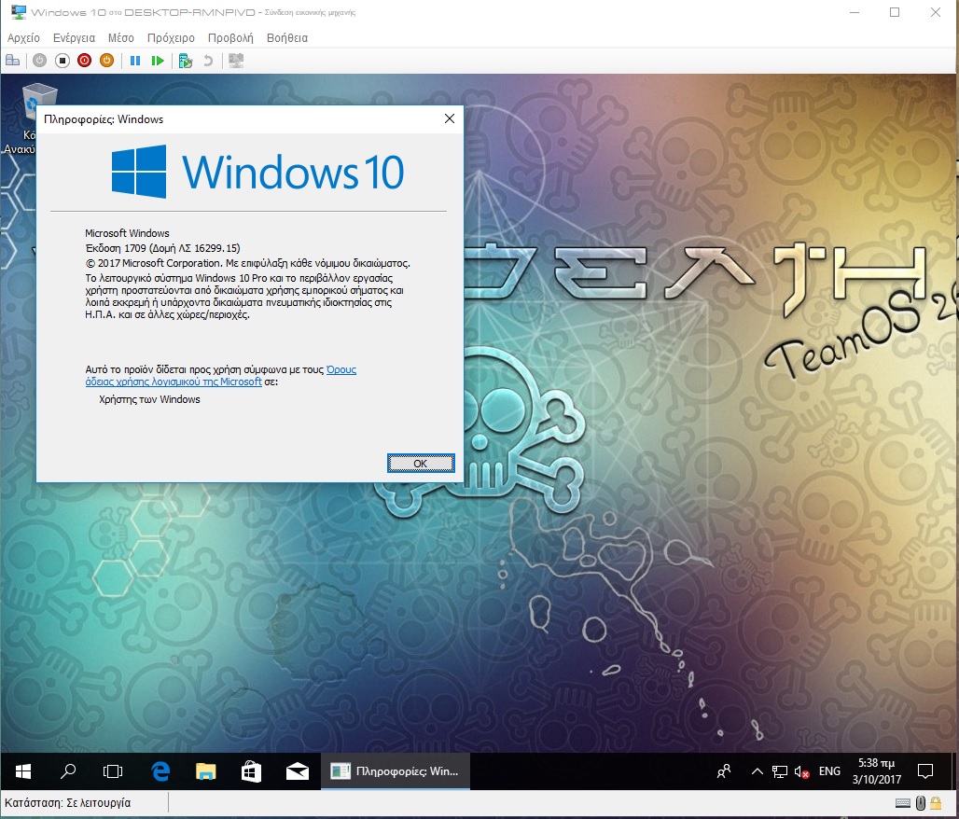The width and height of the screenshot is (959, 819).
Task: Click the mouse icon in the status bar
Action: tap(921, 802)
